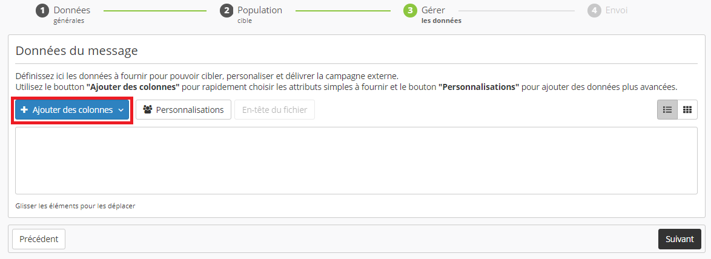The width and height of the screenshot is (711, 259).
Task: Expand the chevron on Ajouter des colonnes
Action: [121, 110]
